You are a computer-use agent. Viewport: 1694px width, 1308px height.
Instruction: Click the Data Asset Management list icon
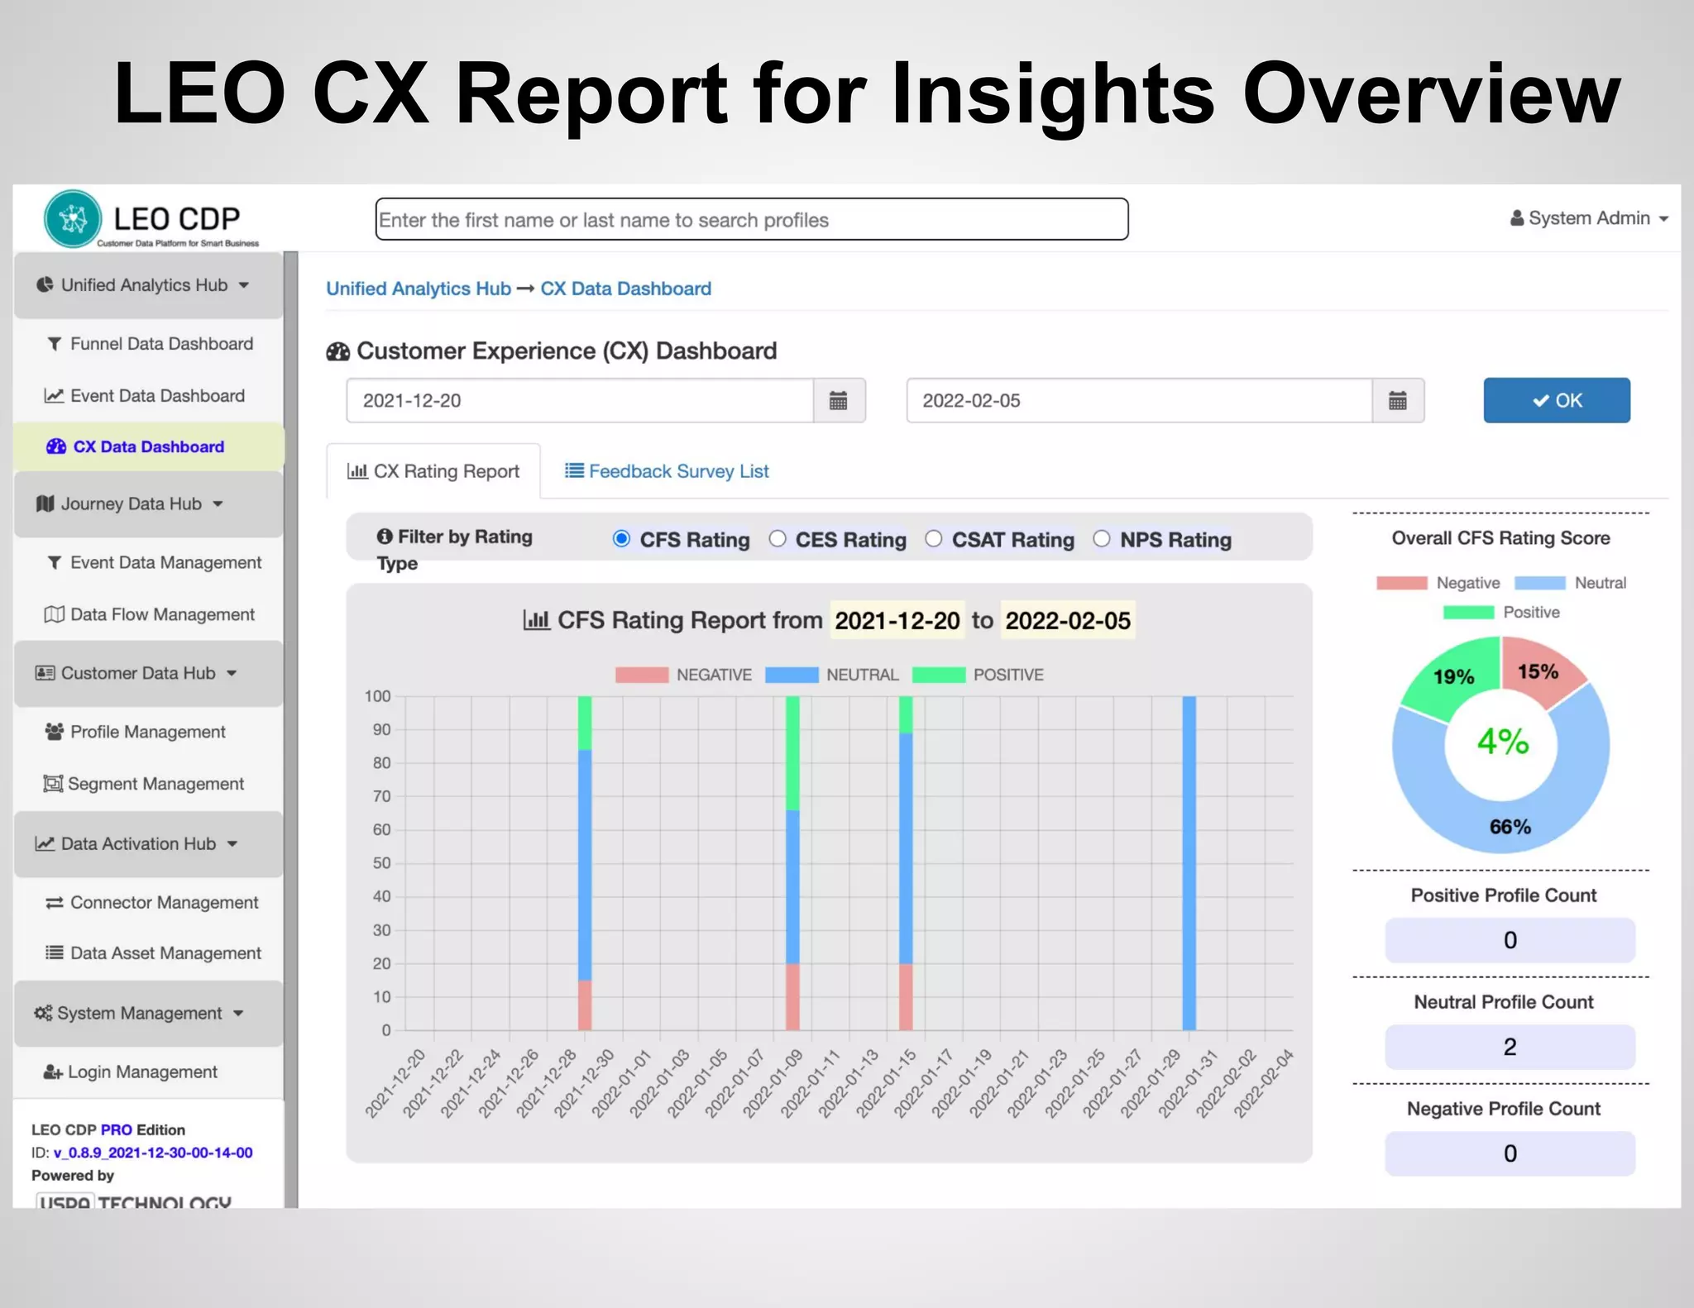pos(55,953)
